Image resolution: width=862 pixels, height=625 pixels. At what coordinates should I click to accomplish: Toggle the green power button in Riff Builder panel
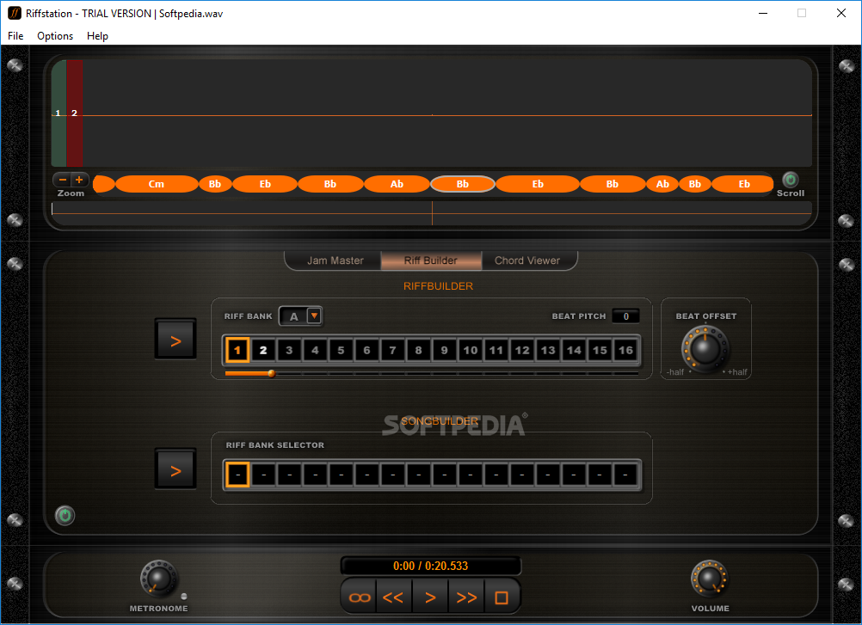point(65,515)
